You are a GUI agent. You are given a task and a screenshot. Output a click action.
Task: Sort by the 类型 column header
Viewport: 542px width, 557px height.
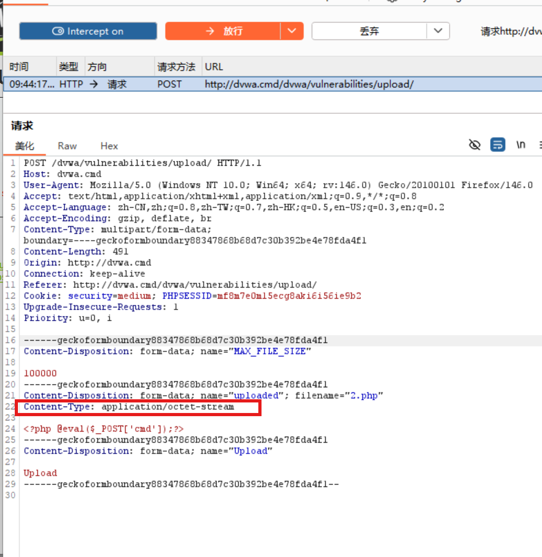click(x=70, y=67)
